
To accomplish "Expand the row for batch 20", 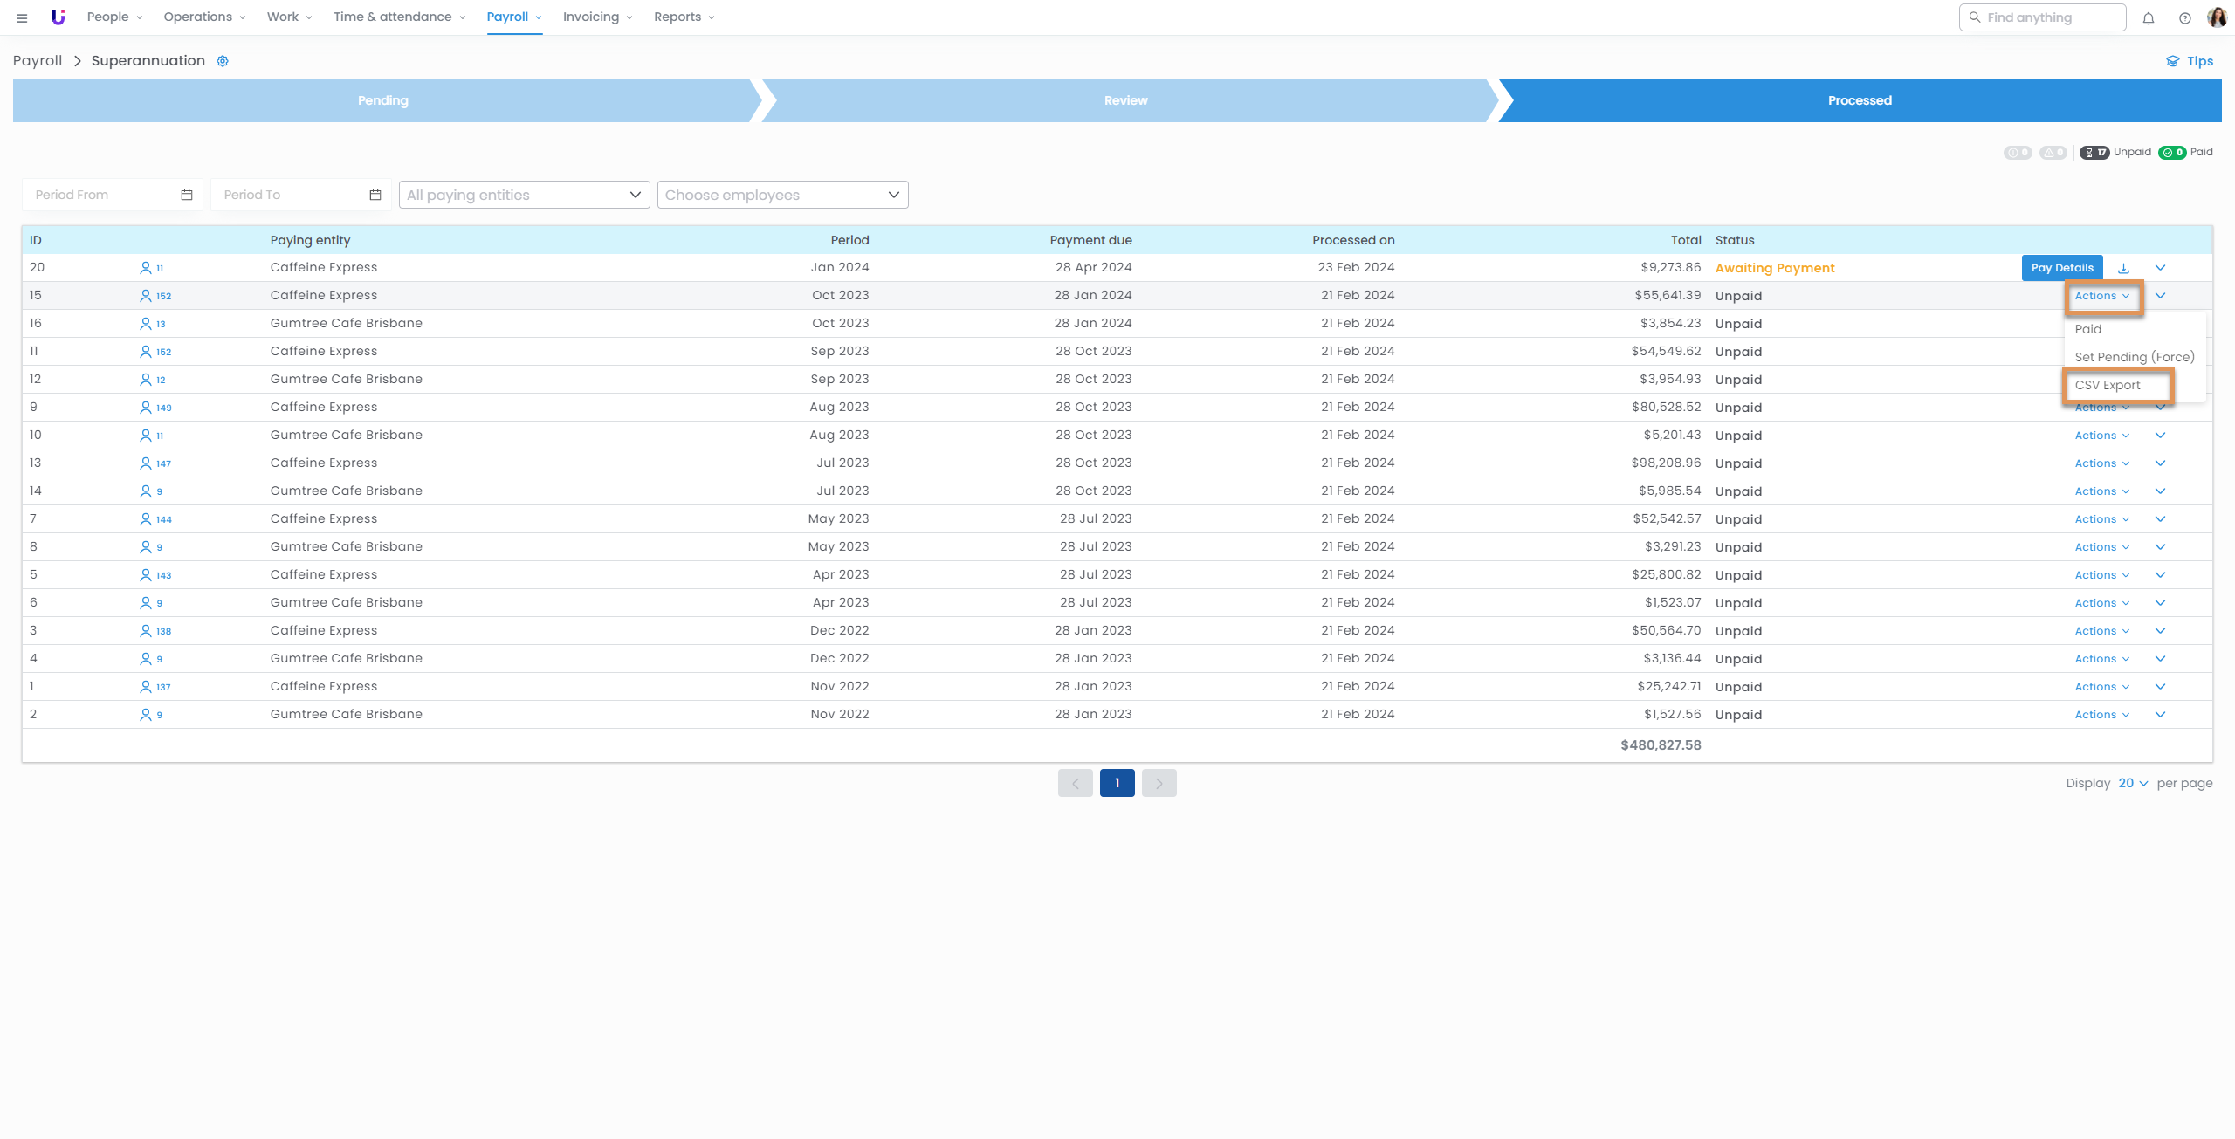I will [x=2160, y=268].
